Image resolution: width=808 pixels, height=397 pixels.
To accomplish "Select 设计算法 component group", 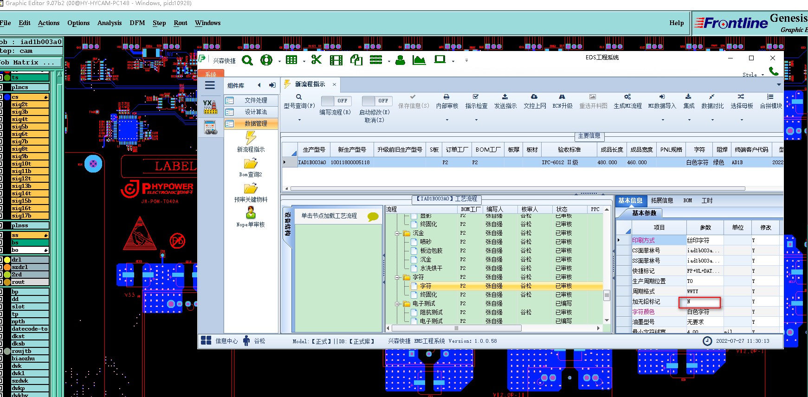I will click(251, 112).
